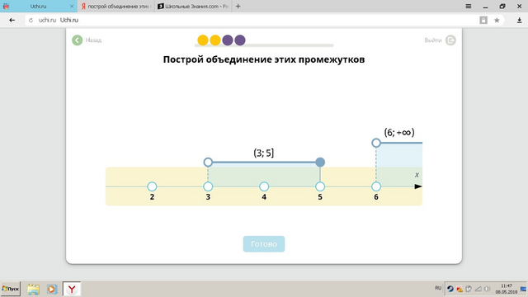Toggle the point at 2 on number line
Image resolution: width=528 pixels, height=297 pixels.
point(152,186)
